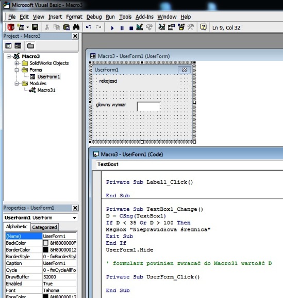Click the Redo arrow icon

point(98,27)
